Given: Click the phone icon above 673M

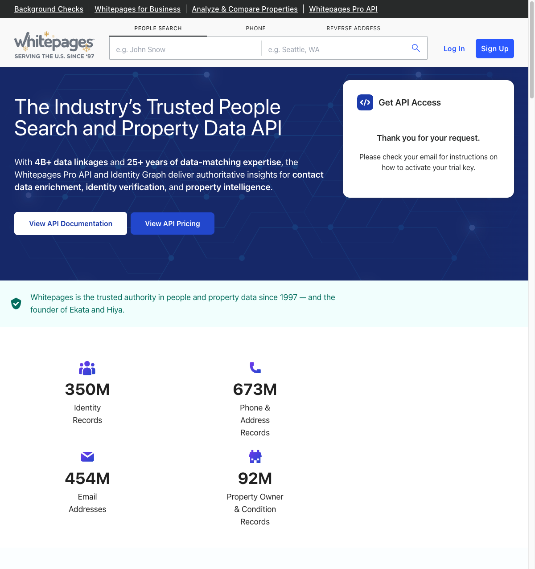Looking at the screenshot, I should click(x=255, y=368).
